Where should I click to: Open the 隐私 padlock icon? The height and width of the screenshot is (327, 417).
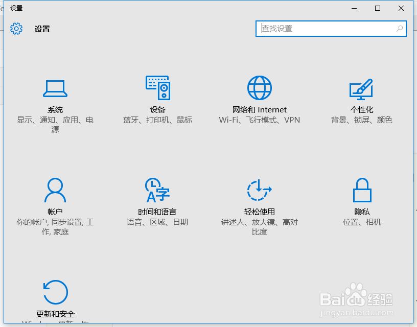click(362, 190)
